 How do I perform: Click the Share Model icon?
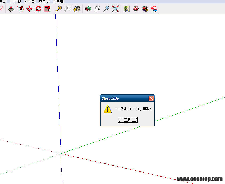(x=145, y=9)
